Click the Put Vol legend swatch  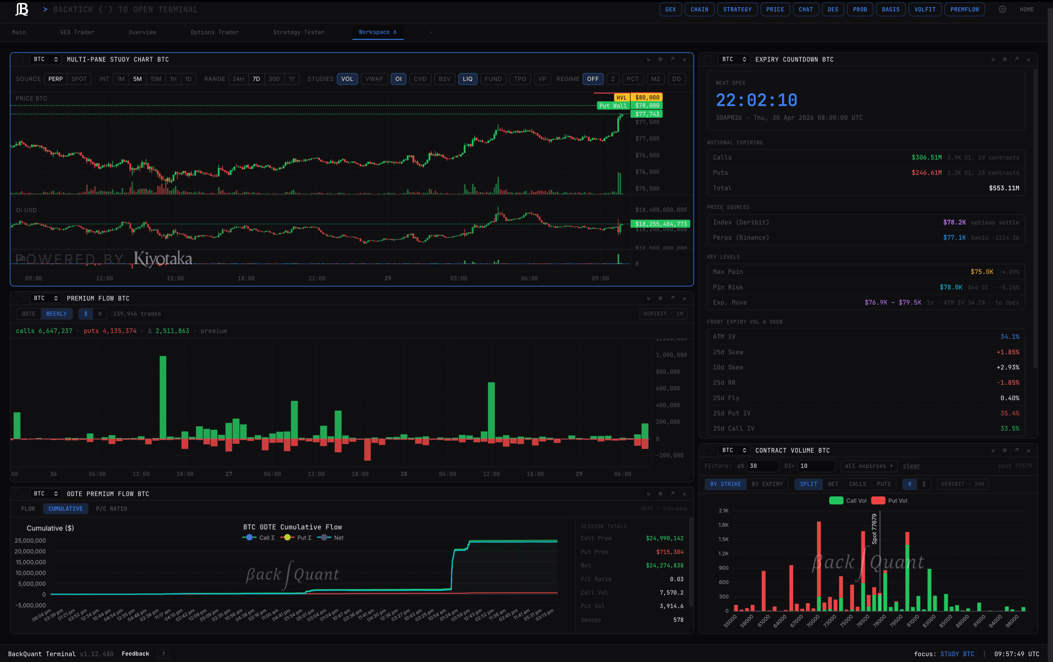coord(878,501)
